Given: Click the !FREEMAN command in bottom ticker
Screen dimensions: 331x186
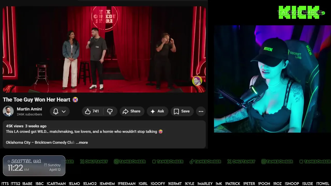Looking at the screenshot, I should [x=126, y=184].
